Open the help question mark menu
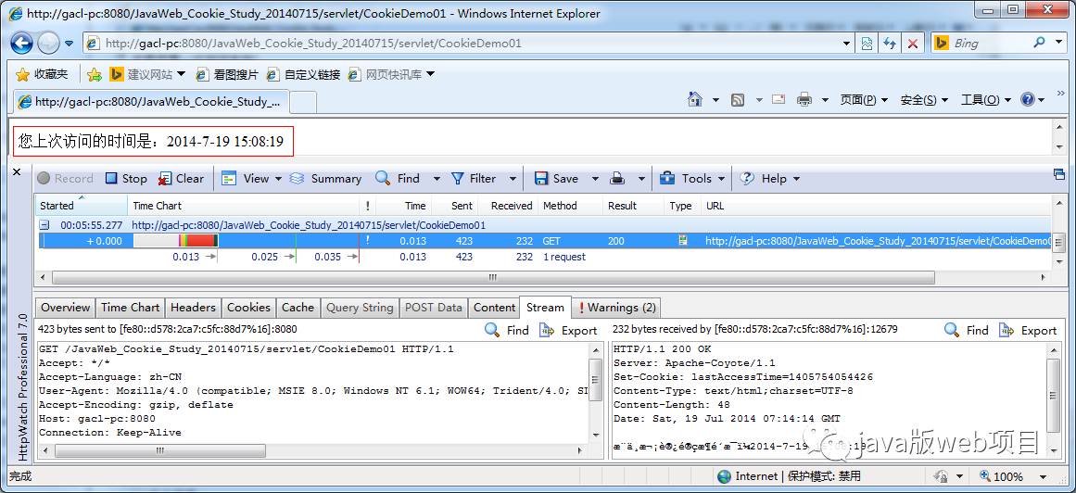This screenshot has height=493, width=1076. [x=1032, y=100]
